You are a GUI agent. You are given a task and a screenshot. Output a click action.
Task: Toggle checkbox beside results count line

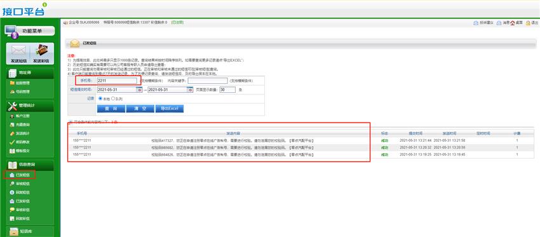click(x=71, y=121)
